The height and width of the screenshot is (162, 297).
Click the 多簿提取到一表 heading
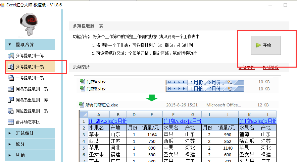click(x=88, y=26)
